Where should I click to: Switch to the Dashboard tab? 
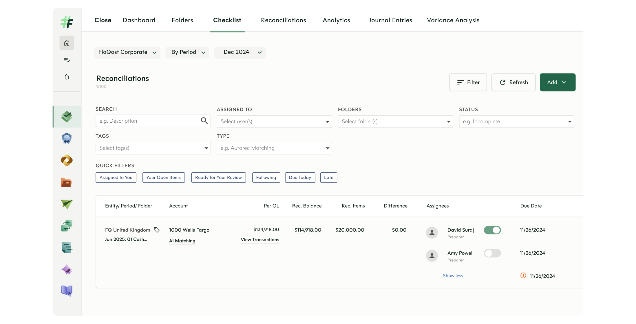[x=139, y=20]
